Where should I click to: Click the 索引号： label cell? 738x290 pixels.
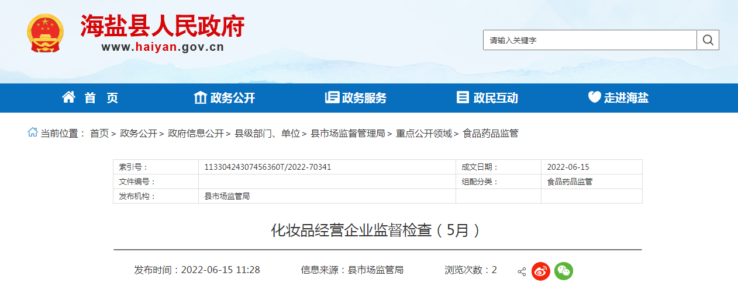tap(156, 167)
